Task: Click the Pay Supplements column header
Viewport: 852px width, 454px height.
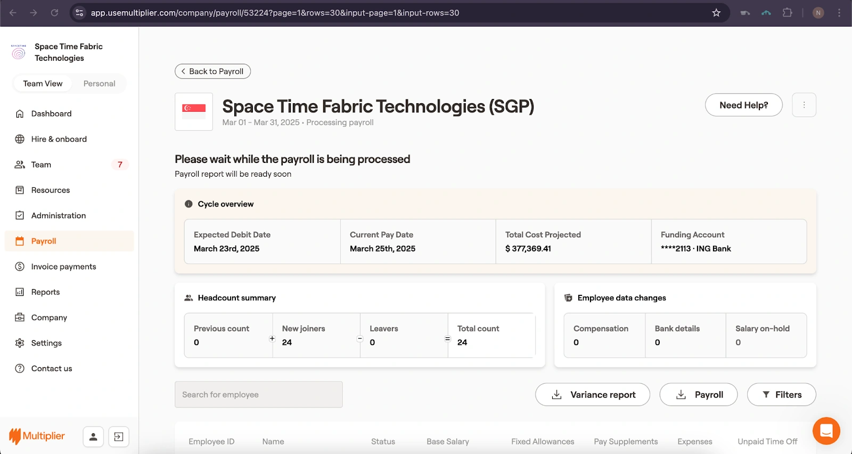Action: [x=626, y=442]
